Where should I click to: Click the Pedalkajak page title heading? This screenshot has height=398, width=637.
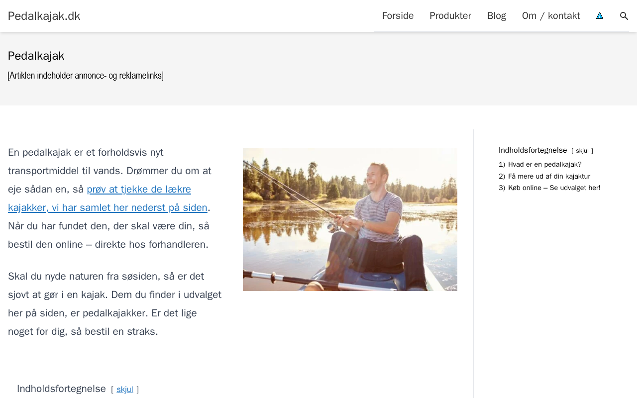[36, 56]
